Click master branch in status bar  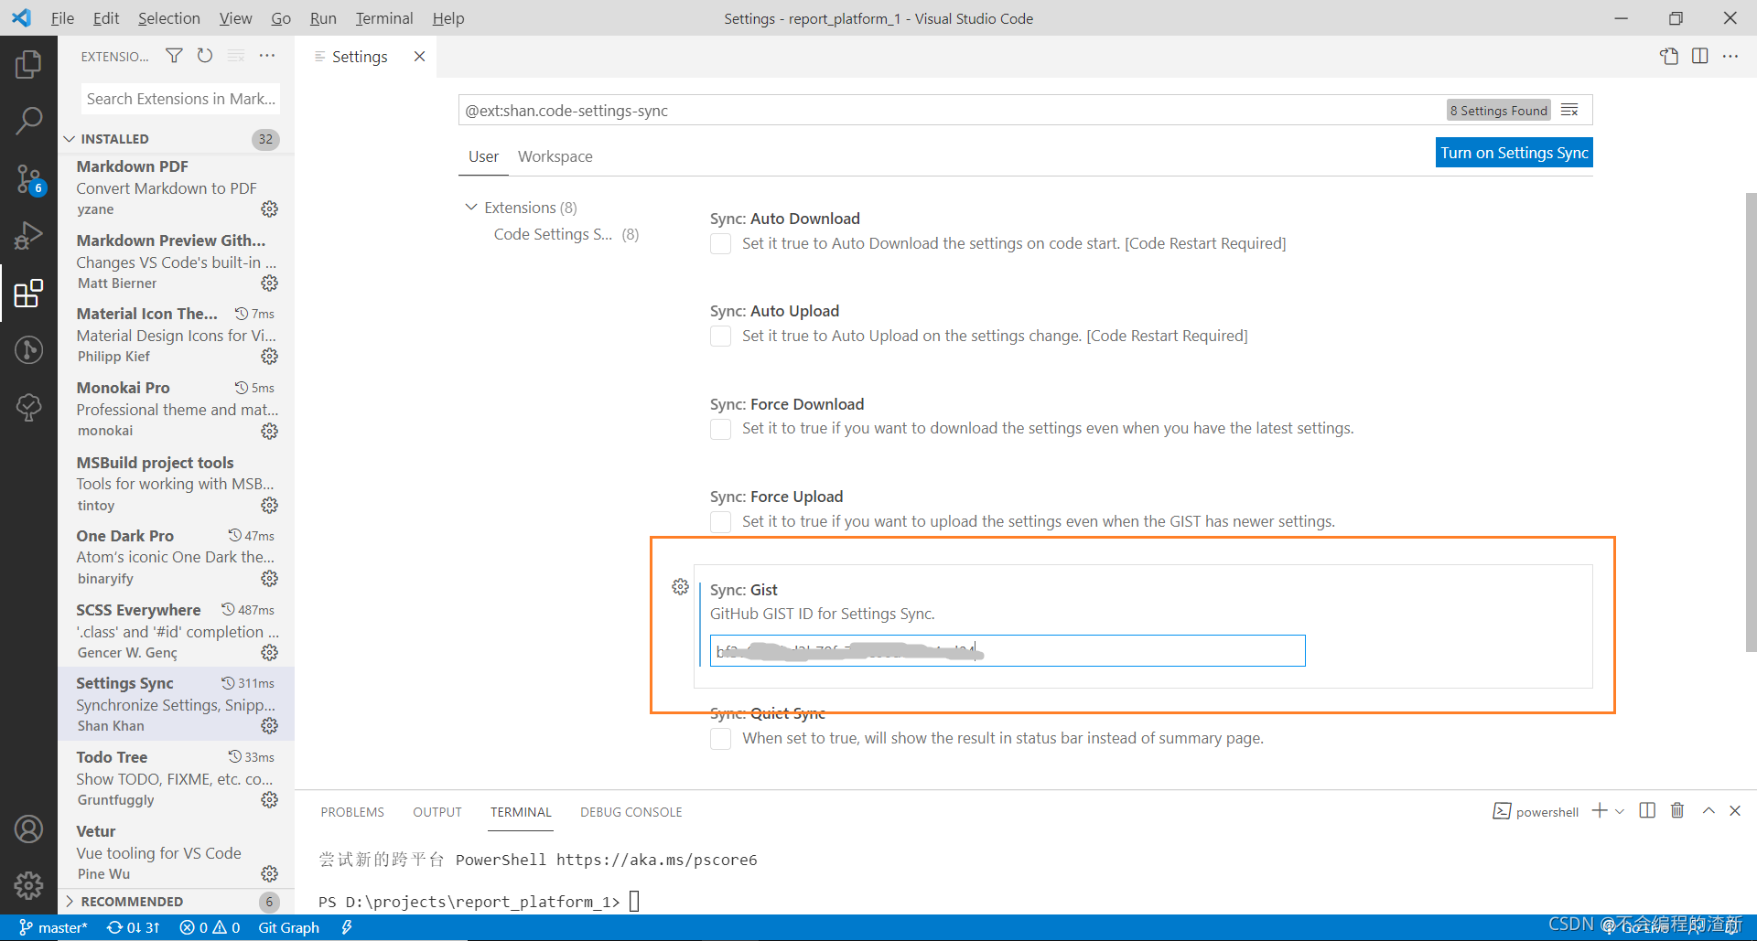(x=54, y=927)
